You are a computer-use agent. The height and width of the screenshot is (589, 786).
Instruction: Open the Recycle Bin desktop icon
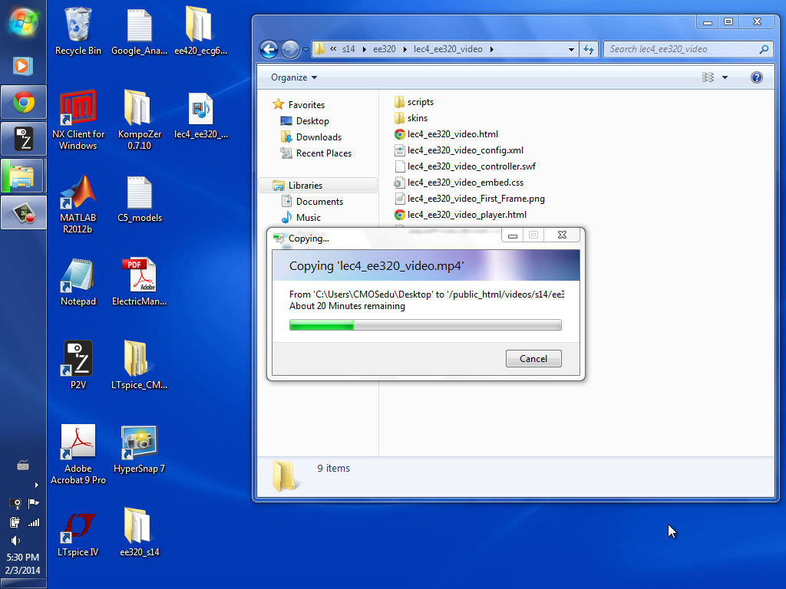78,31
